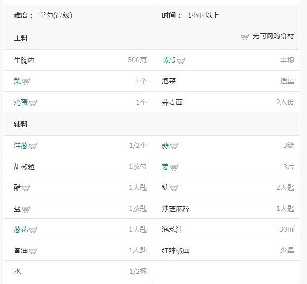
Task: Click the cart icon next to 醋
Action: pyautogui.click(x=26, y=188)
